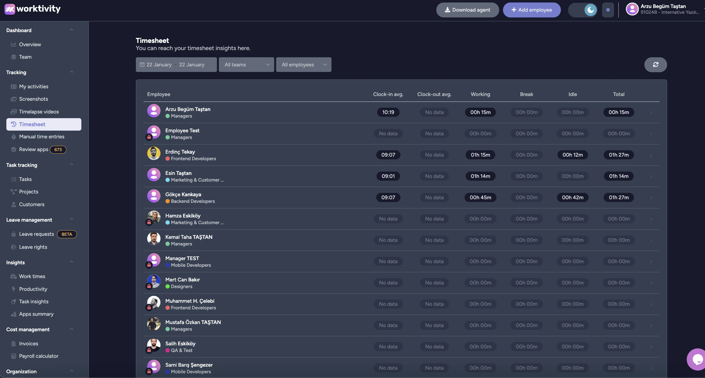Screen dimensions: 705x378
Task: Collapse the Tracking sidebar section
Action: click(x=72, y=72)
